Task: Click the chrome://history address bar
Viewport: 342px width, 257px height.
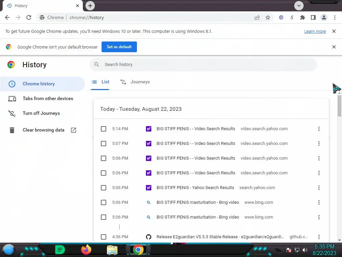Action: (x=87, y=17)
